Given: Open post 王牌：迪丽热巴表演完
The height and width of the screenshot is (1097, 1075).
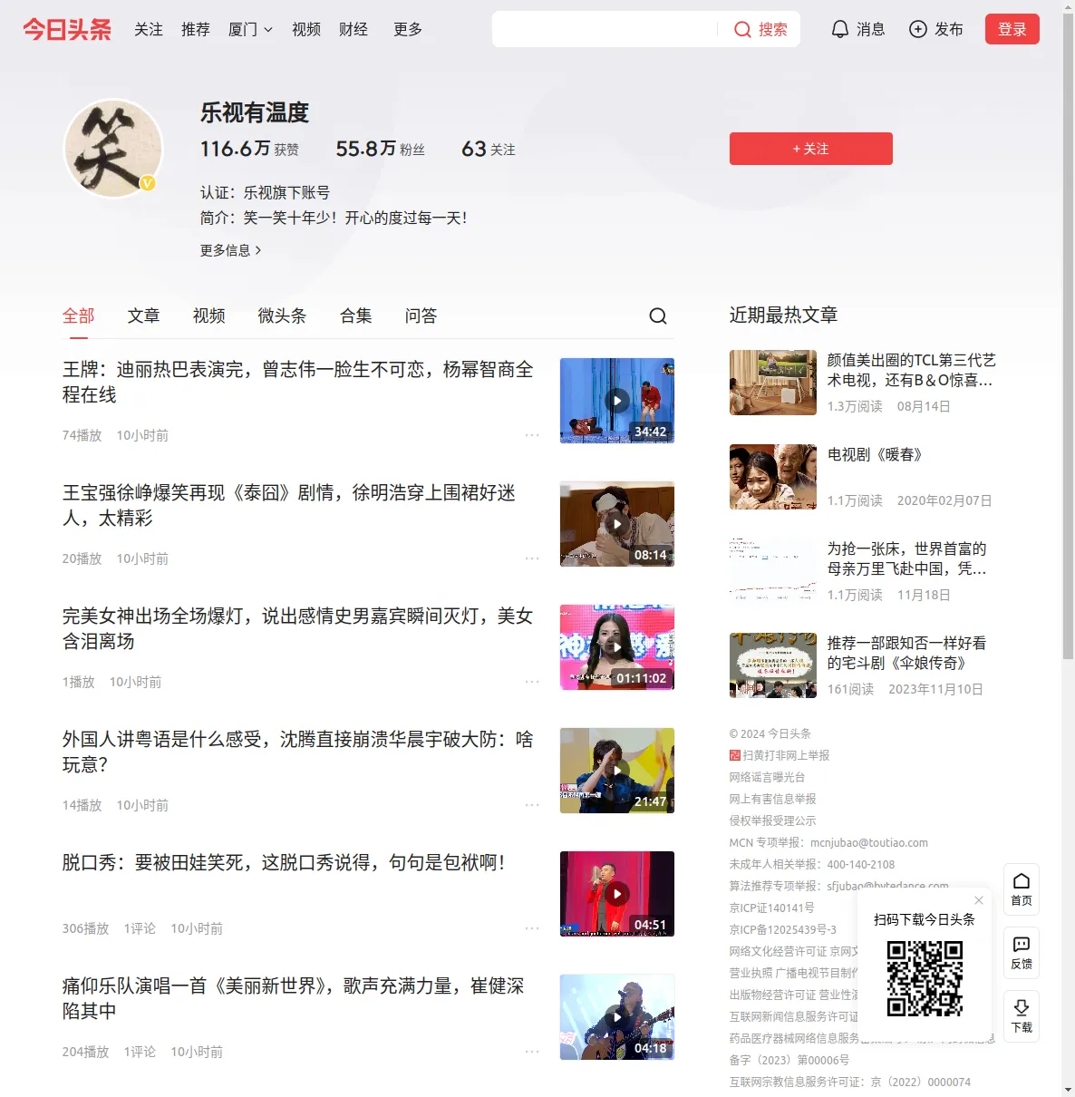Looking at the screenshot, I should [298, 382].
